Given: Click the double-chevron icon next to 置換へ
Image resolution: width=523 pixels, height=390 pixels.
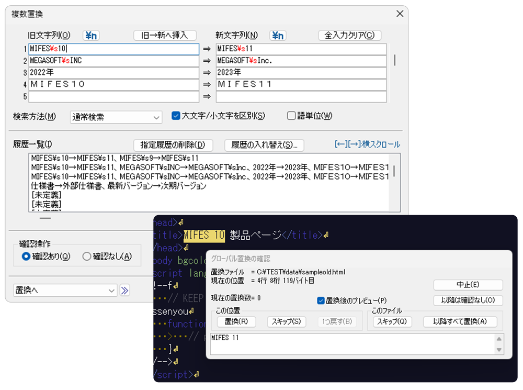Looking at the screenshot, I should (x=125, y=291).
